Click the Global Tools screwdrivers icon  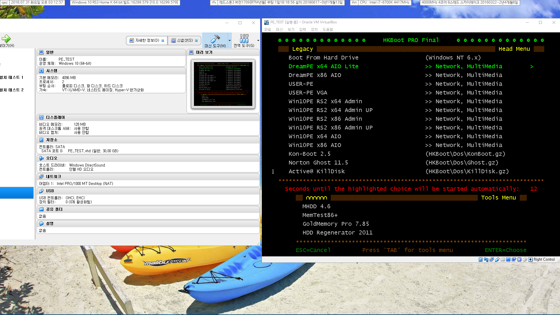(x=244, y=38)
